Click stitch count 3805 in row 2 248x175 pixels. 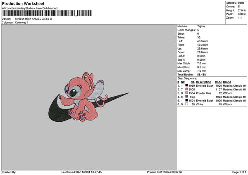[192, 90]
